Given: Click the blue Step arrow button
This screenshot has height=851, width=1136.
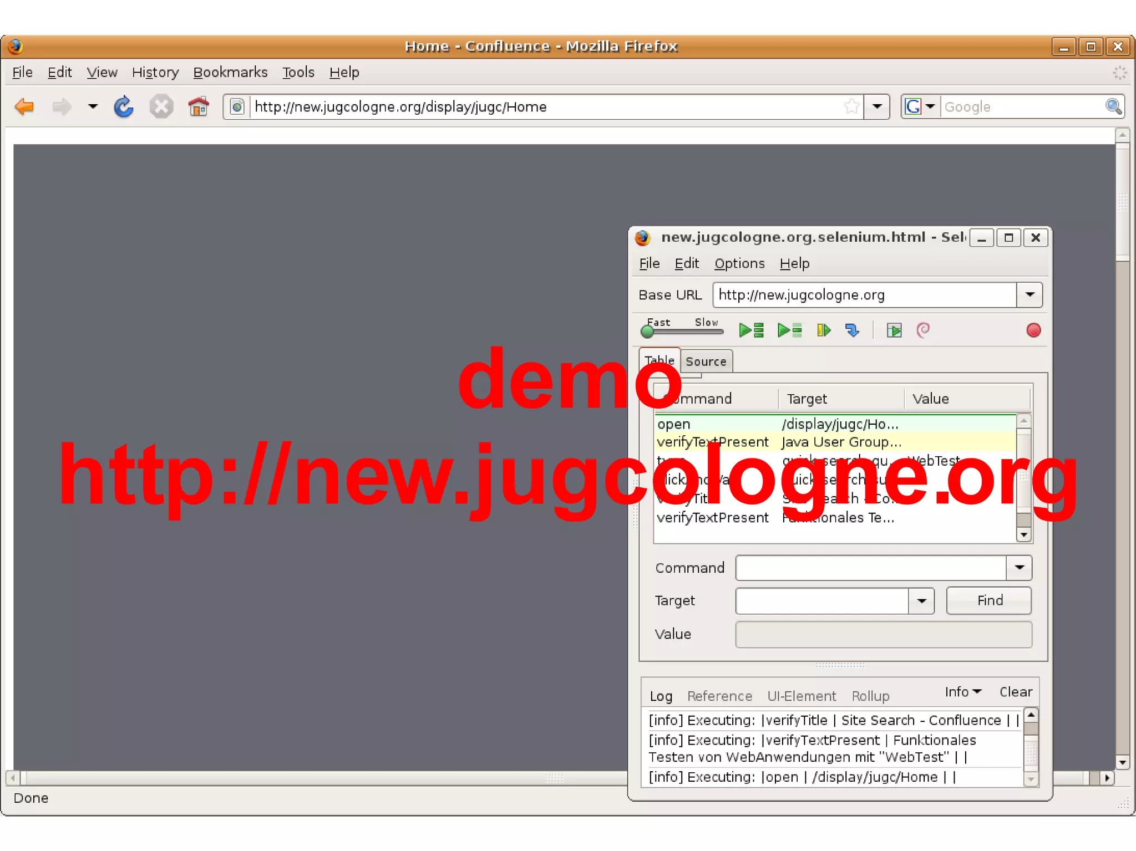Looking at the screenshot, I should point(852,330).
